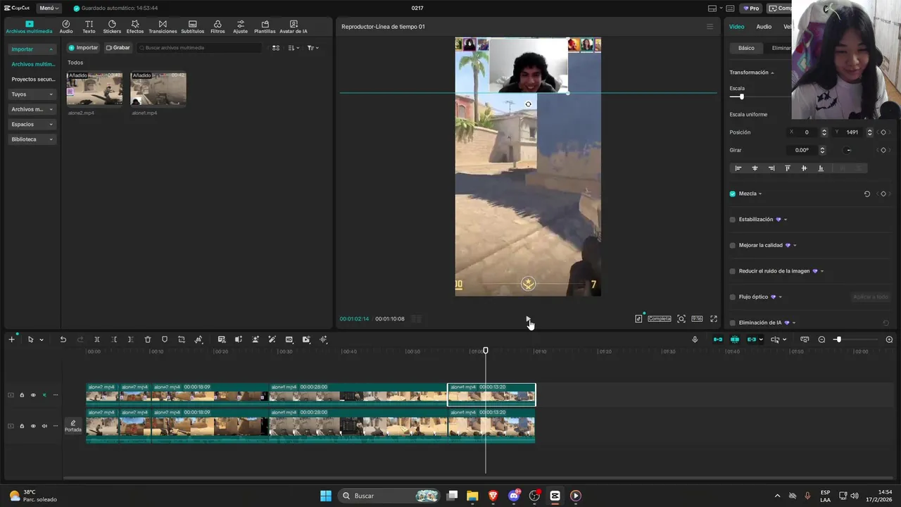Adjust the timeline zoom slider
The image size is (901, 507).
pyautogui.click(x=838, y=339)
